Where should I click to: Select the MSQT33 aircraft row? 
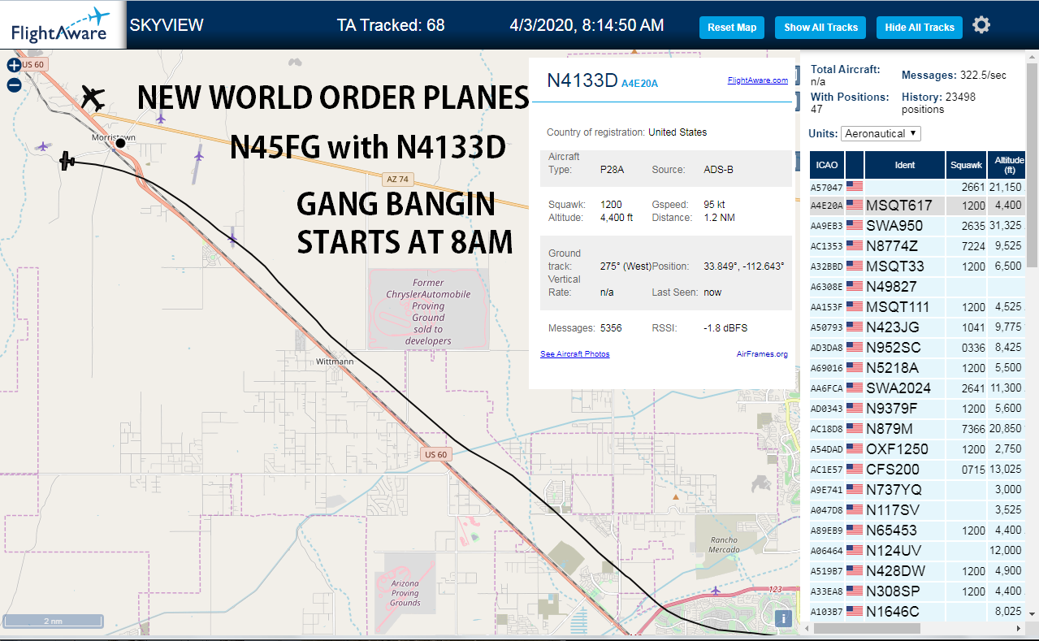pos(918,266)
